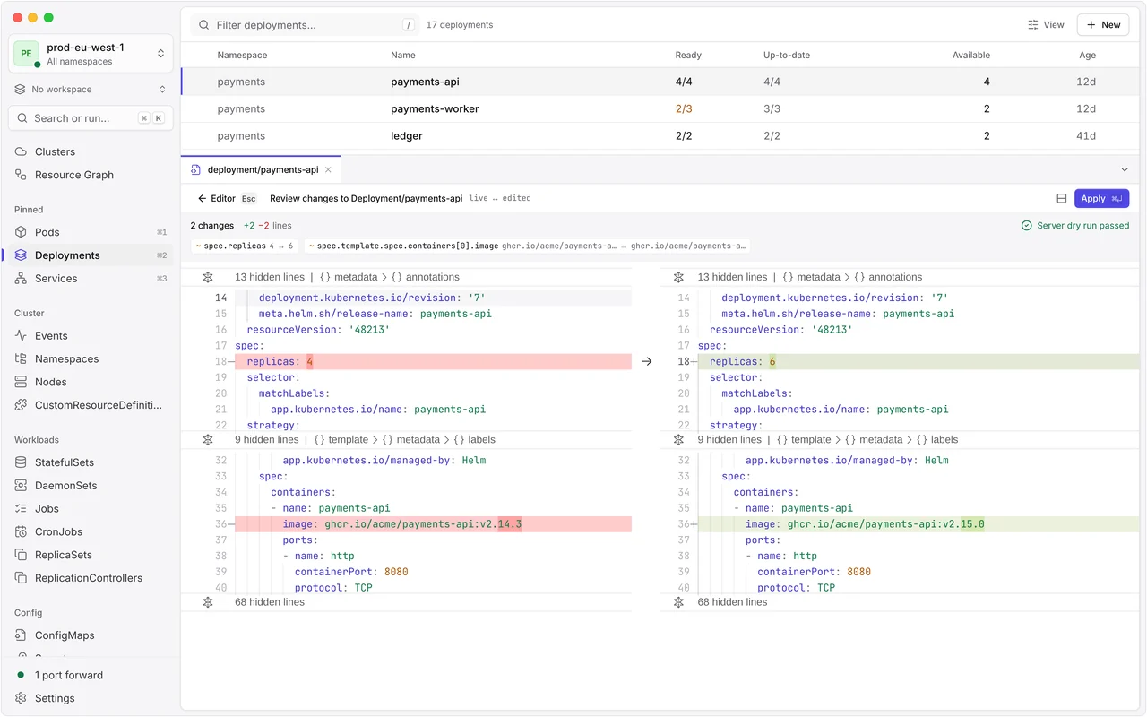Select the payments-worker deployment row

[x=660, y=108]
